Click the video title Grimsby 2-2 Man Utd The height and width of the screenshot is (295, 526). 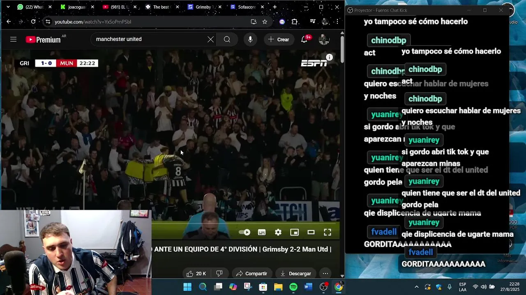(241, 249)
